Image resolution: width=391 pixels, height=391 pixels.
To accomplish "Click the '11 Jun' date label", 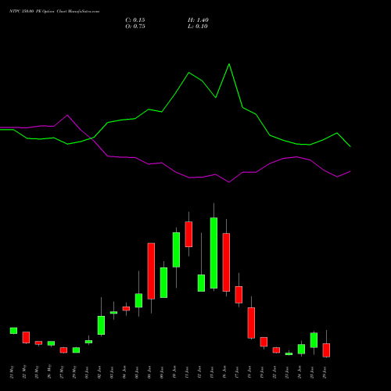I will coord(187,372).
